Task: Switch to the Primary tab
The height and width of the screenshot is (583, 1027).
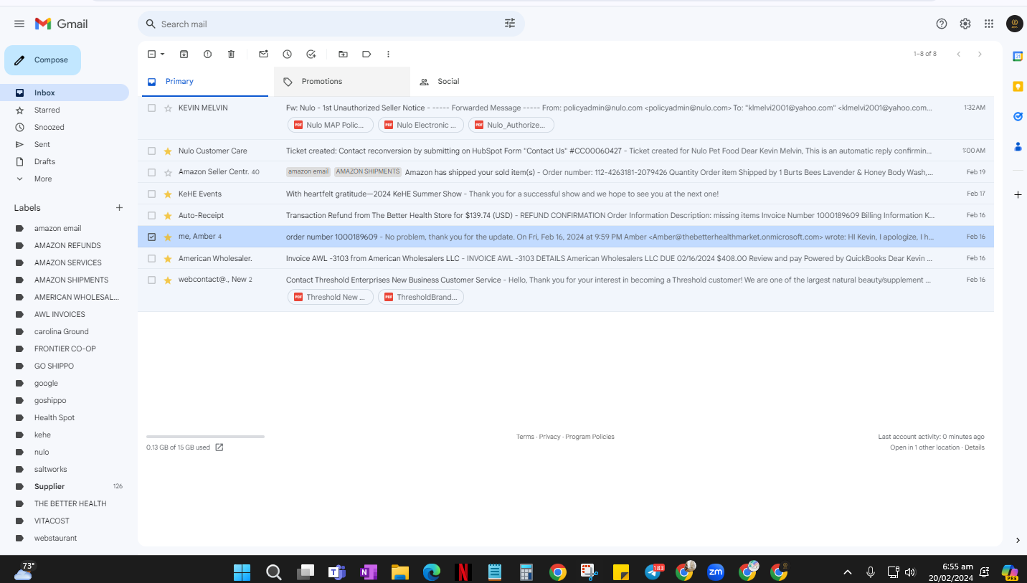Action: point(206,82)
